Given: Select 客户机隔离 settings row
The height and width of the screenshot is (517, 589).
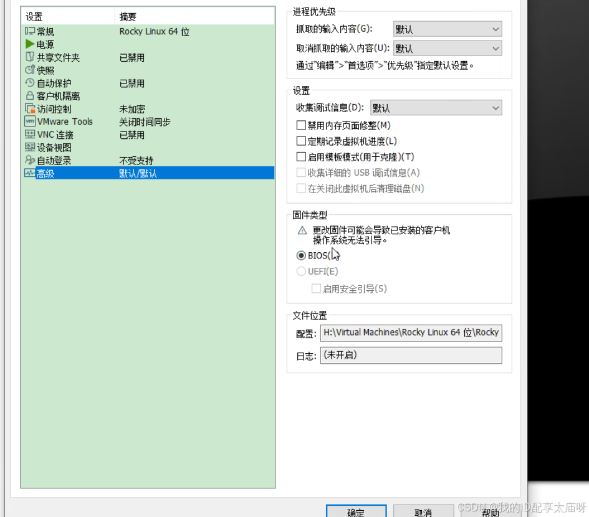Looking at the screenshot, I should click(x=148, y=96).
